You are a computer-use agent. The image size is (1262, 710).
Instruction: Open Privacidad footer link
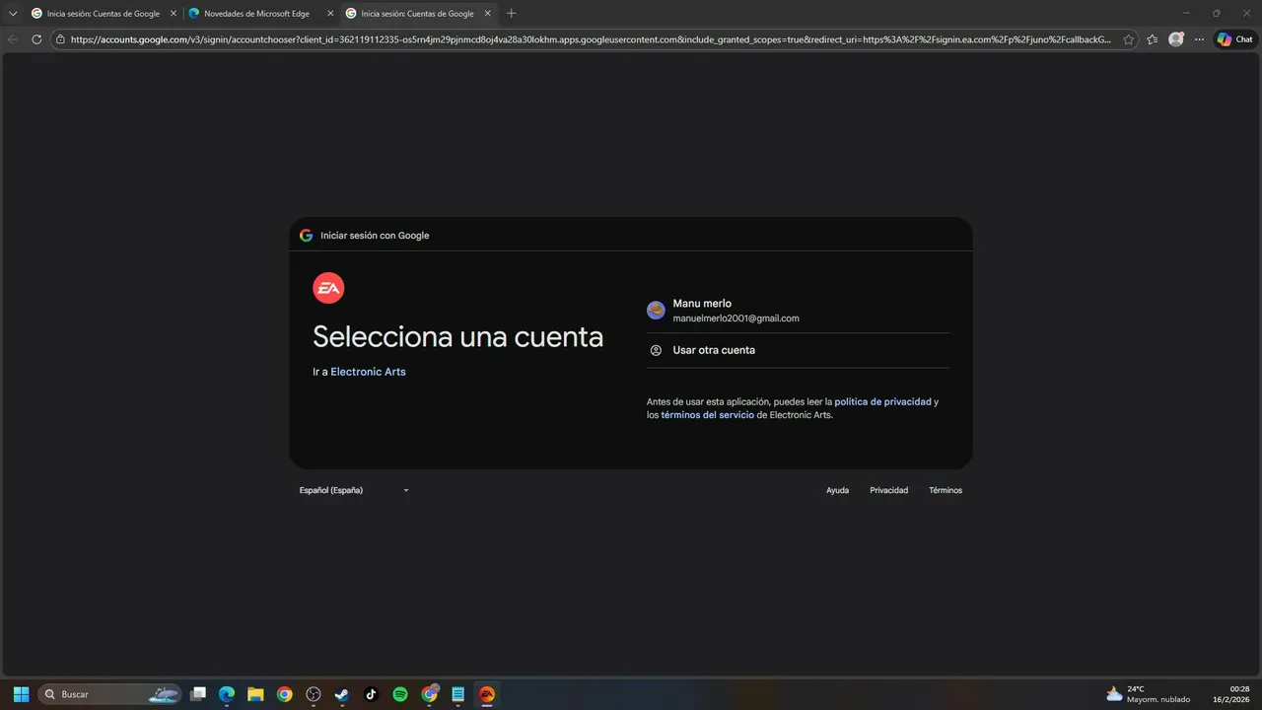click(x=888, y=490)
